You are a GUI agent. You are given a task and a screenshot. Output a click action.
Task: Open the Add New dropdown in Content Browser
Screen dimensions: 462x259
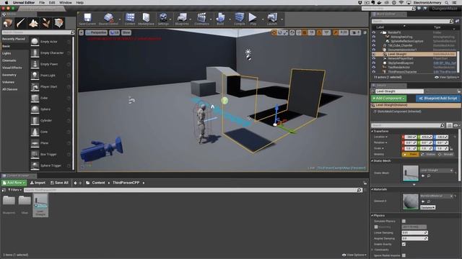coord(14,183)
